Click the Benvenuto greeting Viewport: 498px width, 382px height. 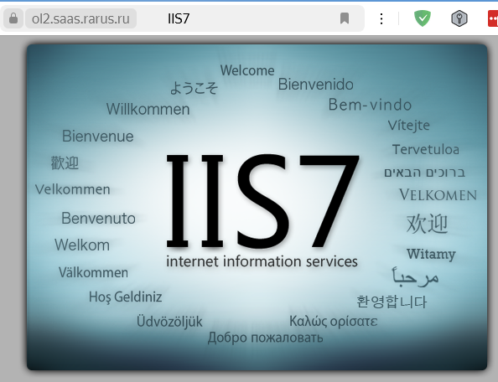point(98,219)
